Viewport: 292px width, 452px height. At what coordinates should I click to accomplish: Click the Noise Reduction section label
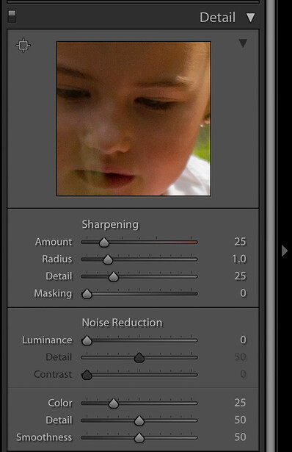(122, 323)
